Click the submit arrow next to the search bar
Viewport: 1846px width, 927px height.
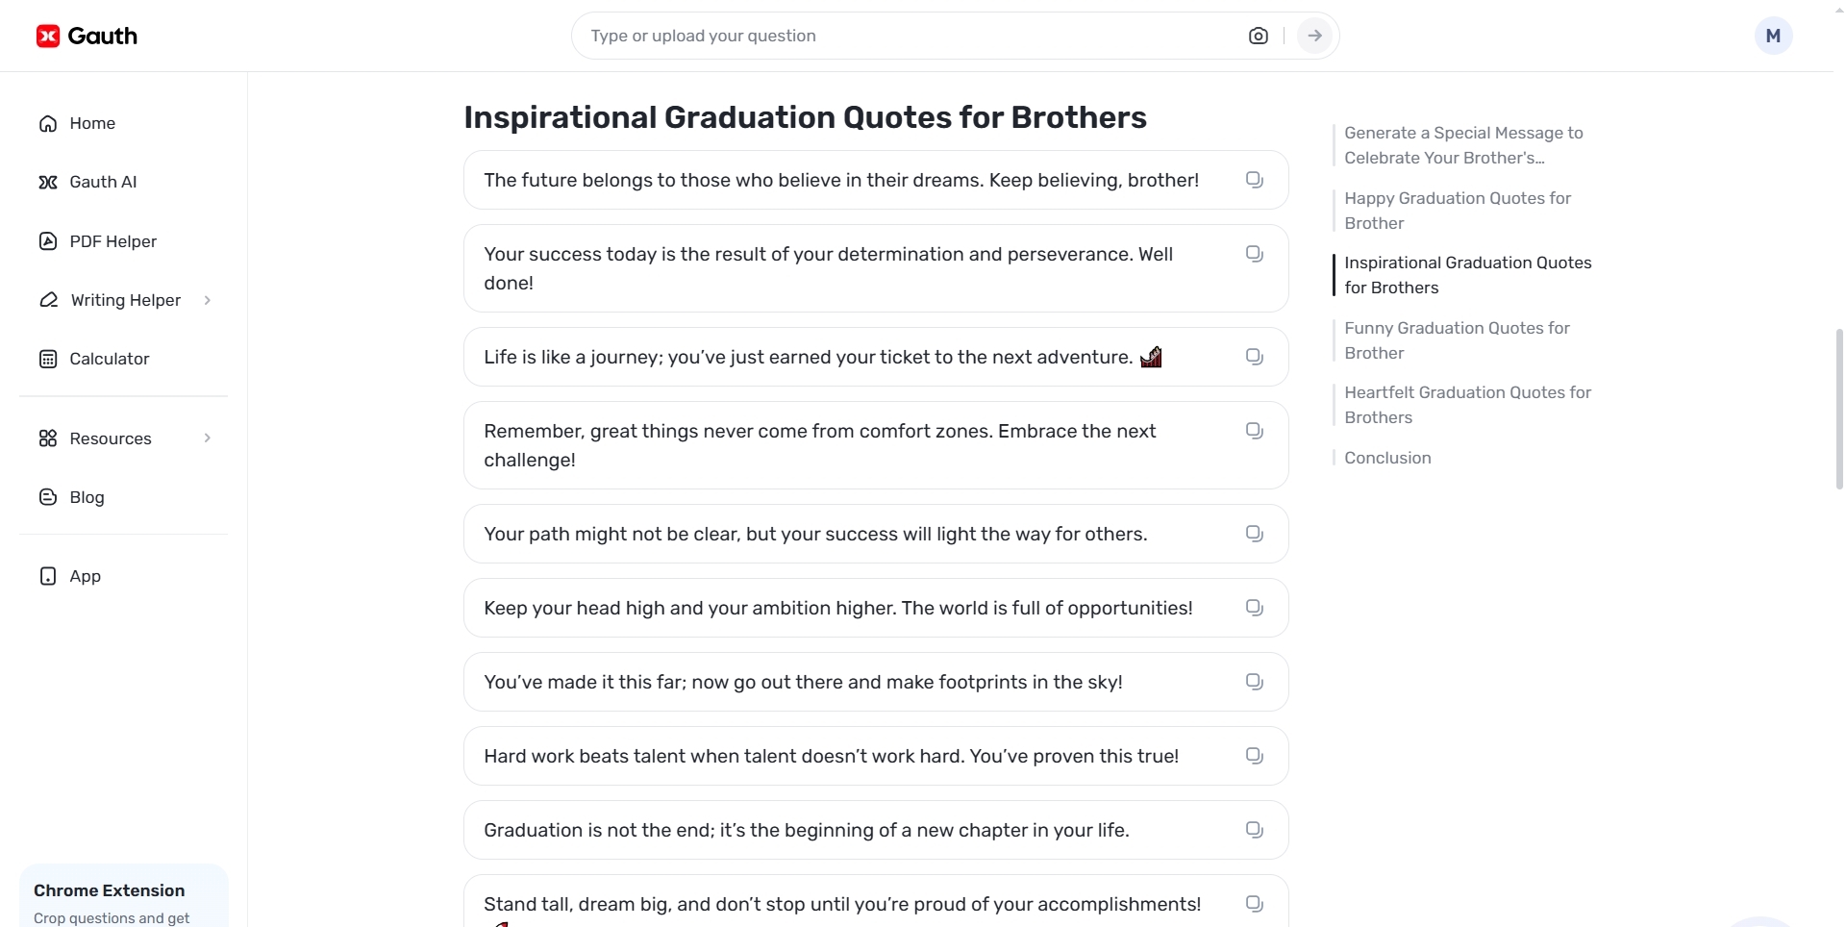coord(1314,36)
